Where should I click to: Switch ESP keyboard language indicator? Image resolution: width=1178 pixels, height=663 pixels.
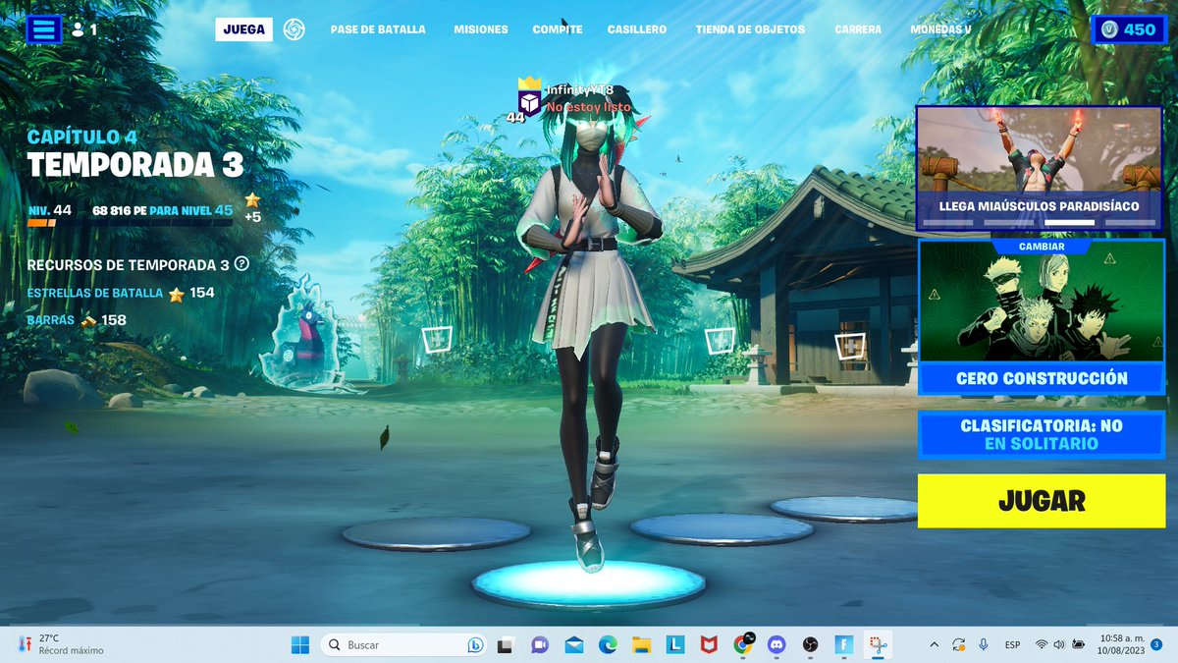pyautogui.click(x=1012, y=645)
